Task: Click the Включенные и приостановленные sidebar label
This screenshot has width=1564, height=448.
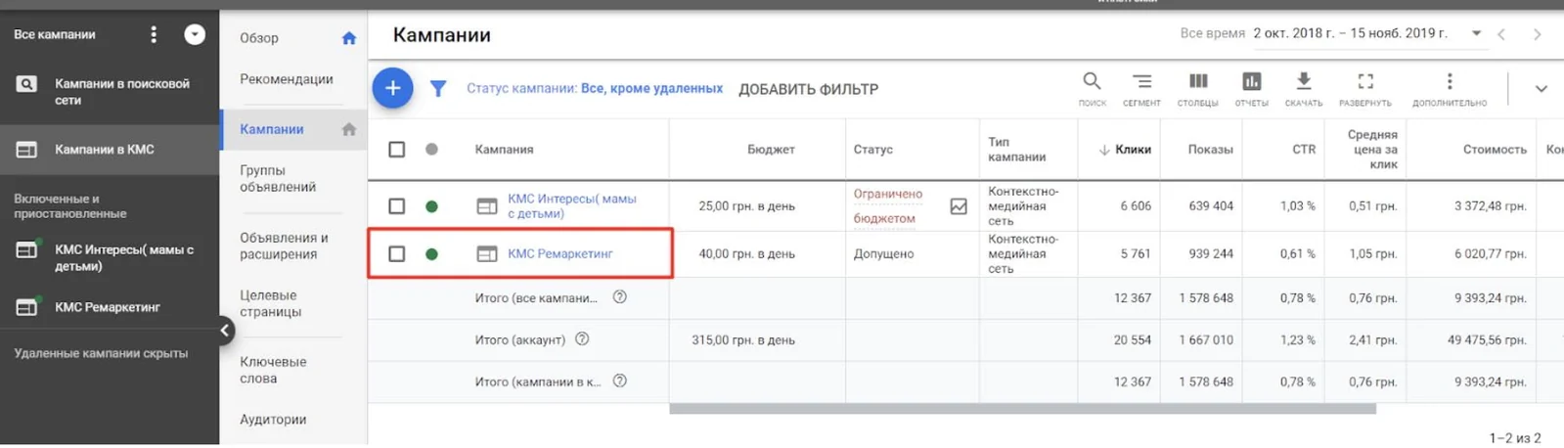Action: click(x=69, y=205)
